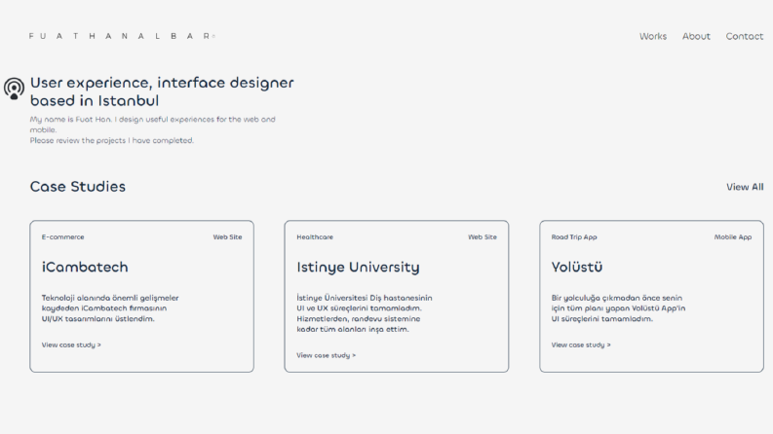View case study for iCambatech
Image resolution: width=773 pixels, height=434 pixels.
point(71,344)
